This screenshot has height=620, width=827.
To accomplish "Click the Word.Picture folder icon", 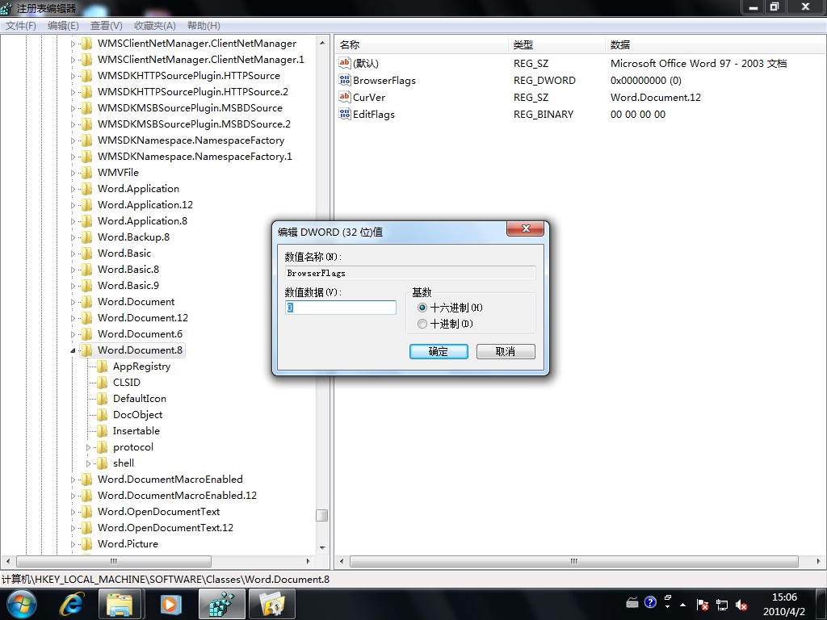I will coord(86,543).
